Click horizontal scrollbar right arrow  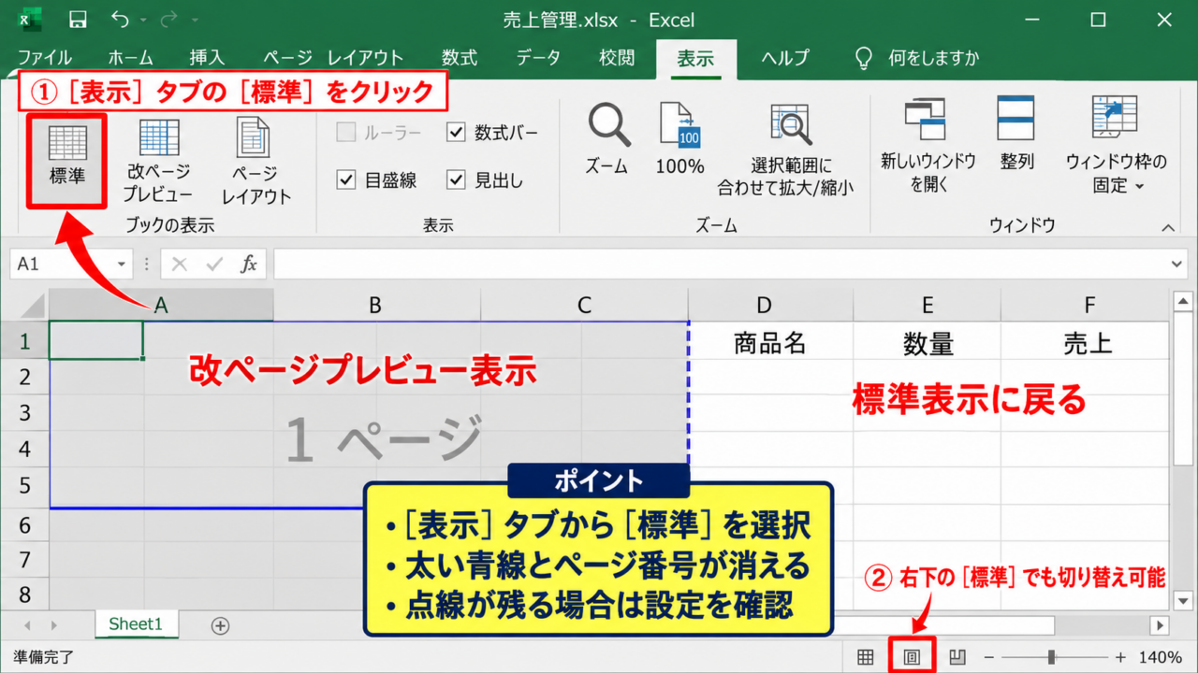pyautogui.click(x=1161, y=625)
